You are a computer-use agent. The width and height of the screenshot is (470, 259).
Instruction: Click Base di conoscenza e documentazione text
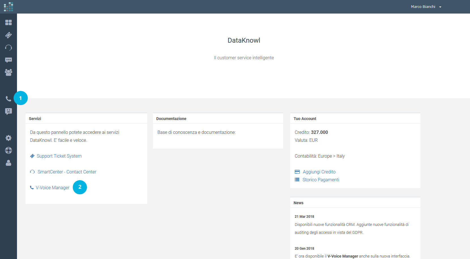point(196,132)
